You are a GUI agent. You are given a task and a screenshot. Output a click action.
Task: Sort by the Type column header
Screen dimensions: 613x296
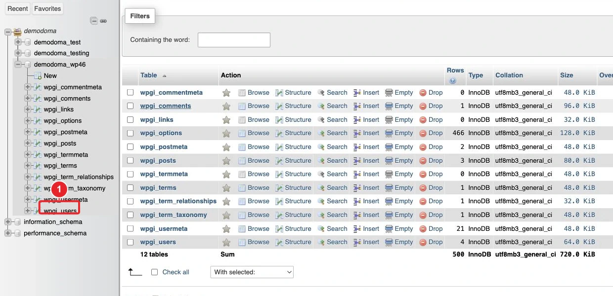coord(476,75)
